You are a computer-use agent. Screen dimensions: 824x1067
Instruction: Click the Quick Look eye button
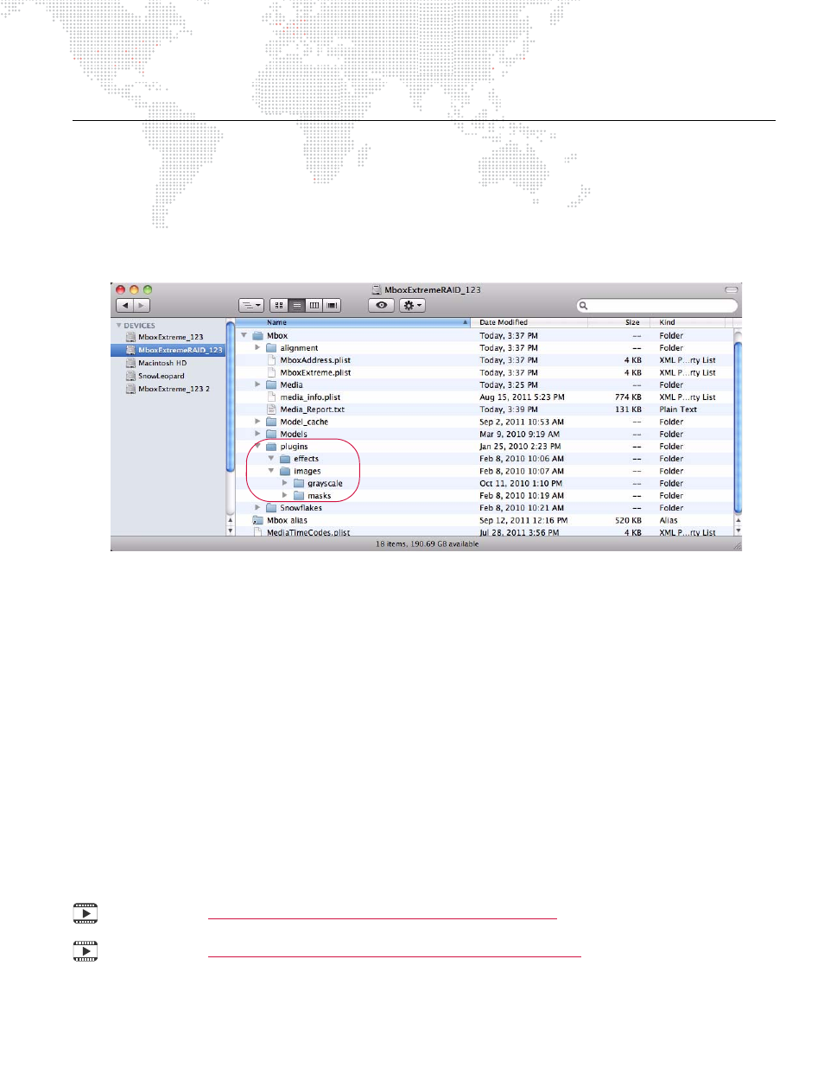(381, 306)
